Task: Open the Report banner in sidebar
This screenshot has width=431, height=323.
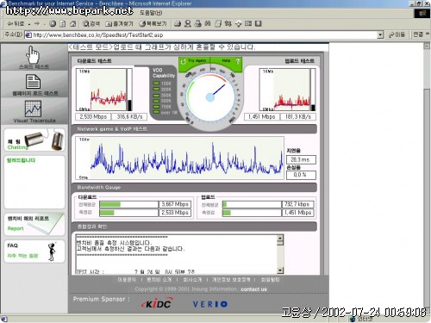Action: 34,224
